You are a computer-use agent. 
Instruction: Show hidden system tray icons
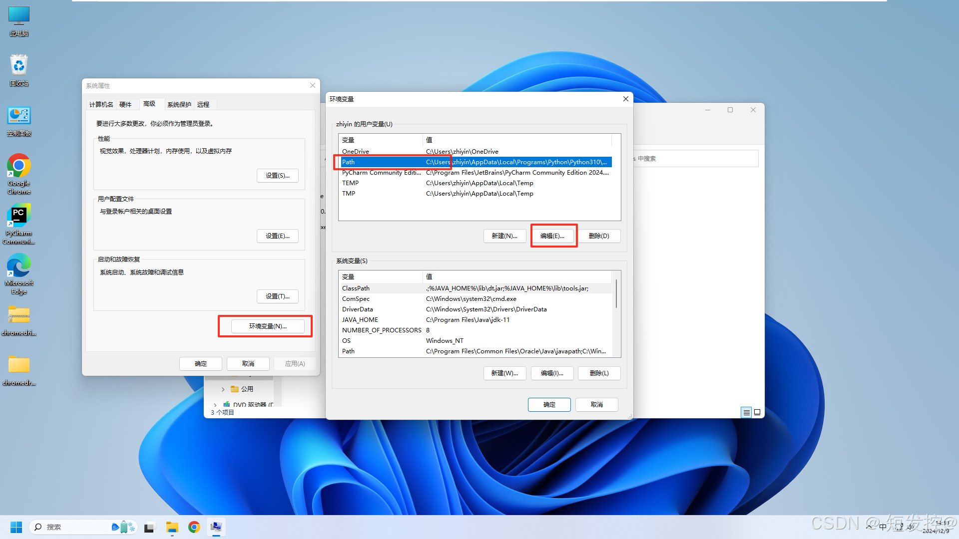coord(869,527)
